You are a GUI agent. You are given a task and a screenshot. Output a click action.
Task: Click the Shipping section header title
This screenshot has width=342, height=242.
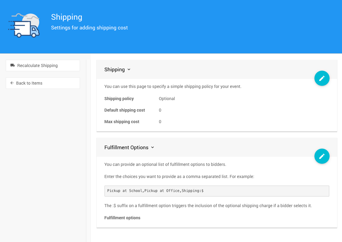tap(115, 69)
